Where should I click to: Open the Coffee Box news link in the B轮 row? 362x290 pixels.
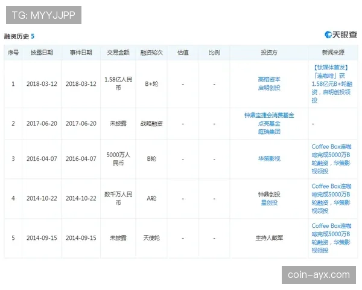click(331, 159)
